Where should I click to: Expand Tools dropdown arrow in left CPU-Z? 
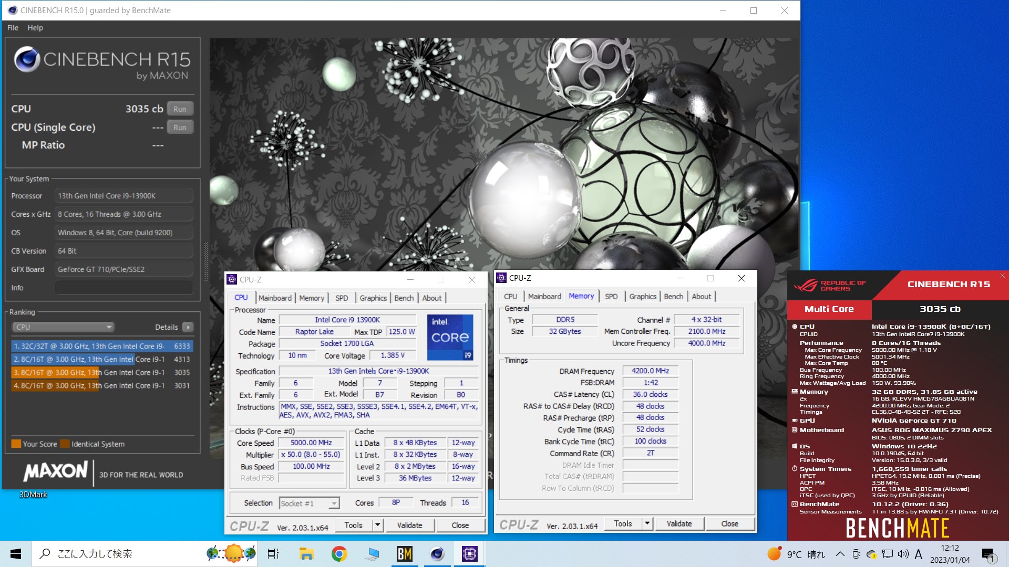tap(377, 525)
